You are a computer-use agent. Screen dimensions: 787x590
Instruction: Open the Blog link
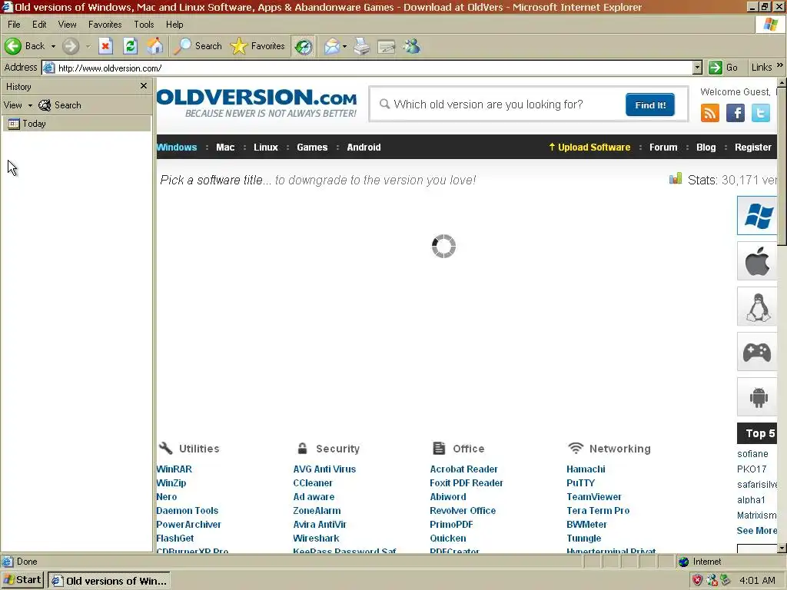click(706, 147)
